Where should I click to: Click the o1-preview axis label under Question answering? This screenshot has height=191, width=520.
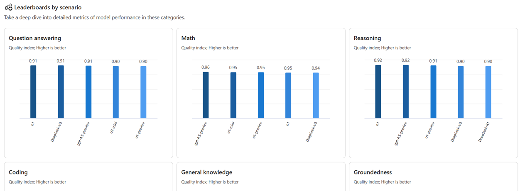pyautogui.click(x=140, y=130)
